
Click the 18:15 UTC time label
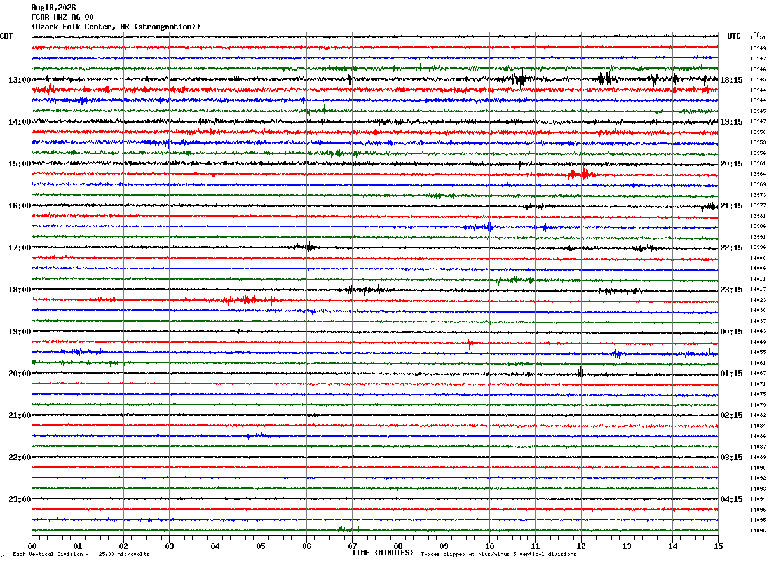(x=731, y=80)
